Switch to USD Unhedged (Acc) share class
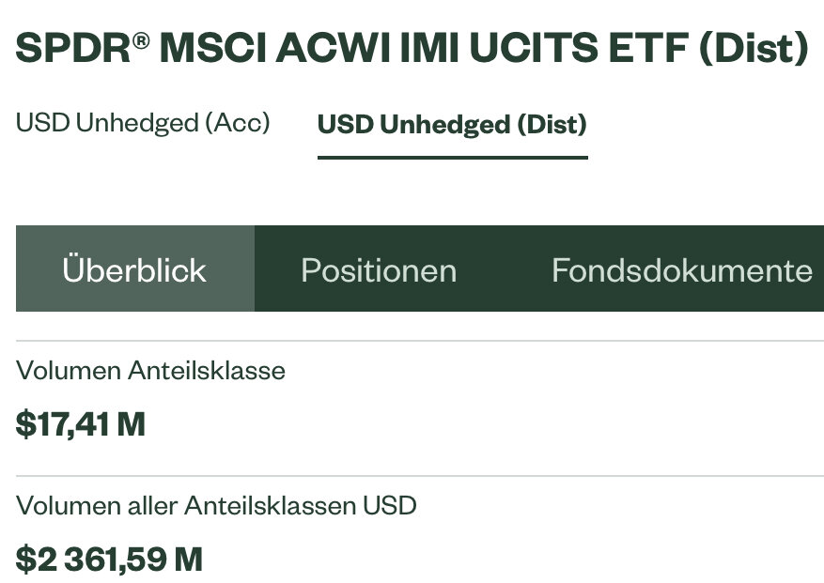Screen dimensions: 824x583 [143, 123]
